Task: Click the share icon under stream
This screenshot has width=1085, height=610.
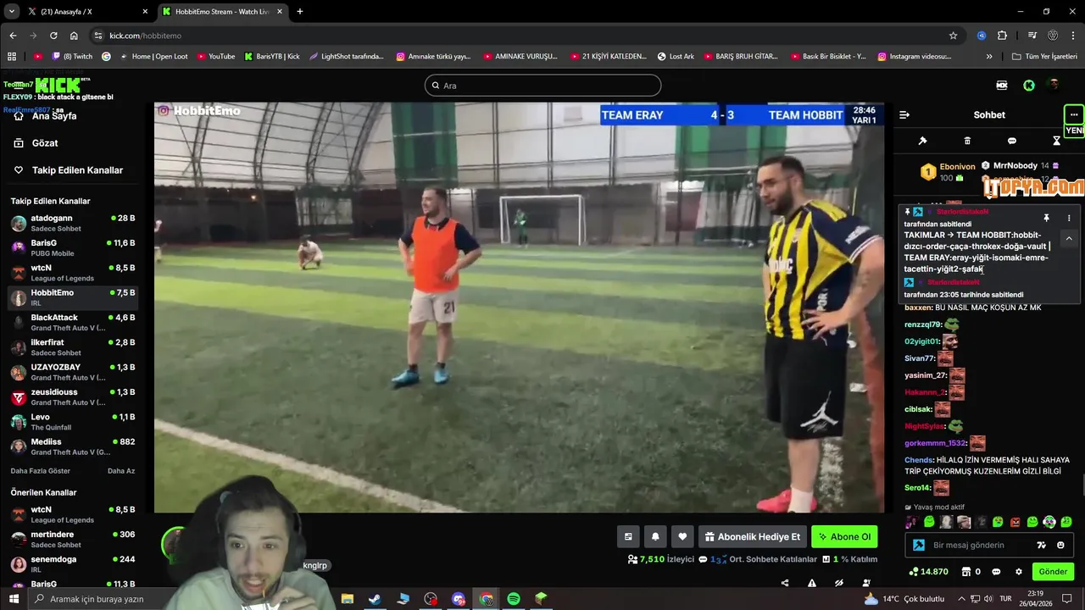Action: [x=785, y=583]
